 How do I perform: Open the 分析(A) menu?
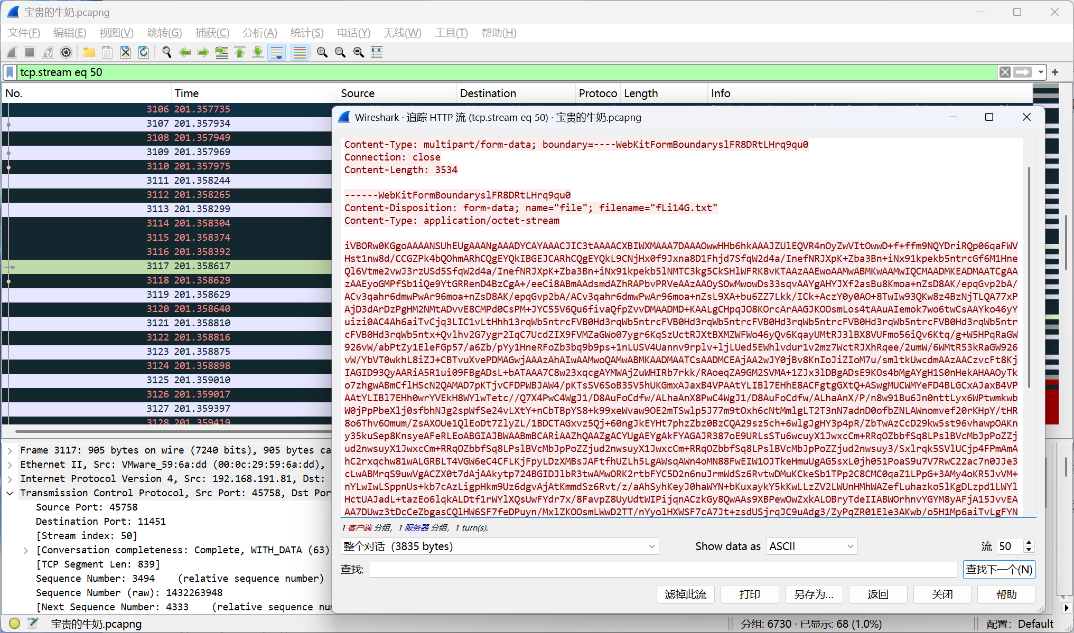(259, 33)
